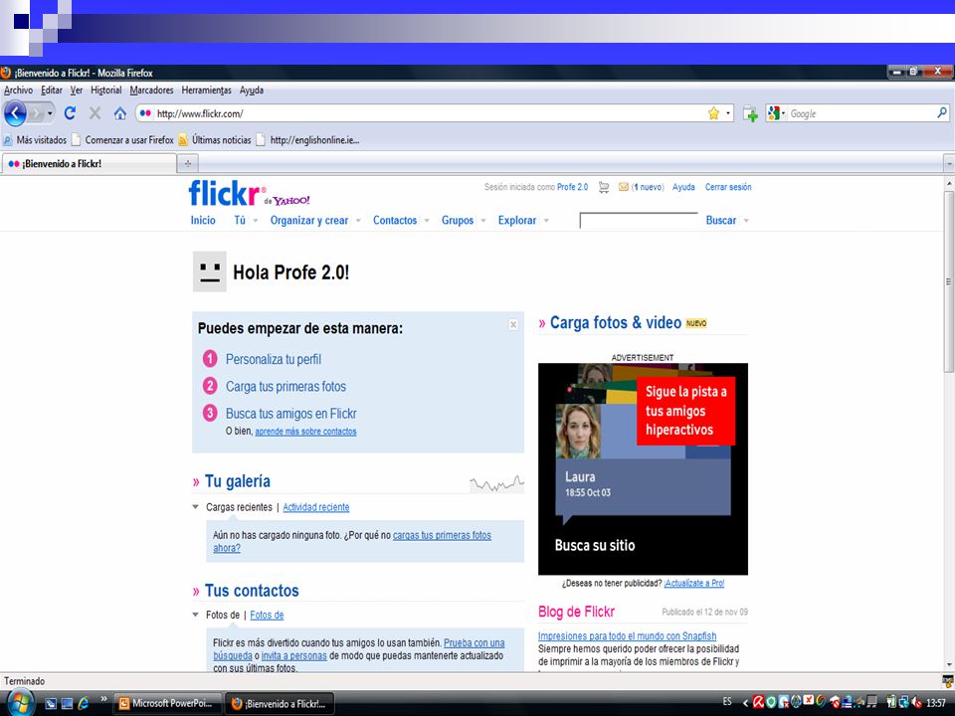955x716 pixels.
Task: Expand the Grupos menu arrow
Action: pyautogui.click(x=483, y=221)
